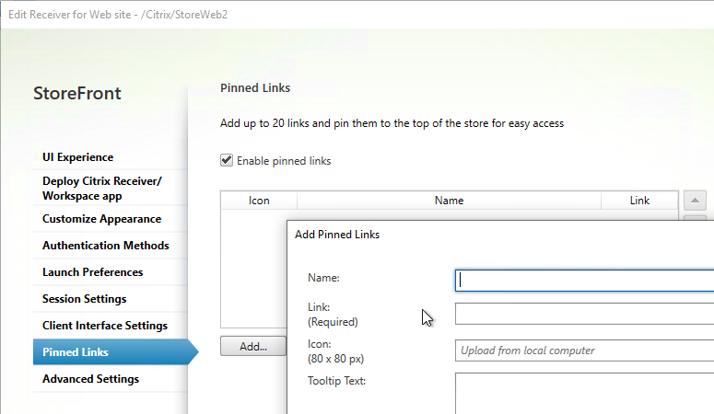Click the Link column header
This screenshot has height=414, width=714.
click(639, 201)
